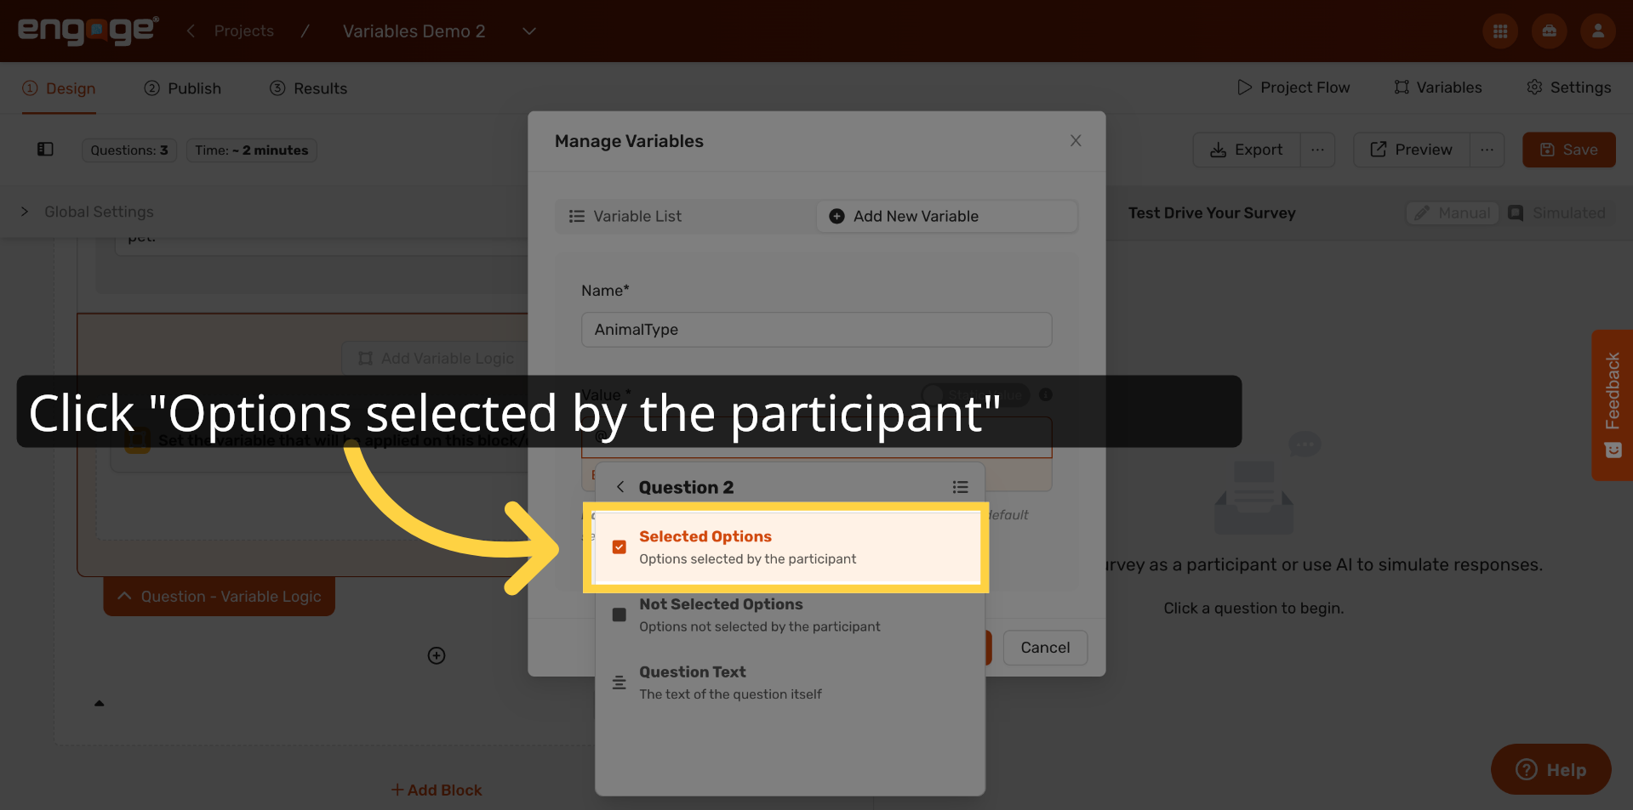Open the apps grid icon in header
1633x810 pixels.
(x=1500, y=31)
